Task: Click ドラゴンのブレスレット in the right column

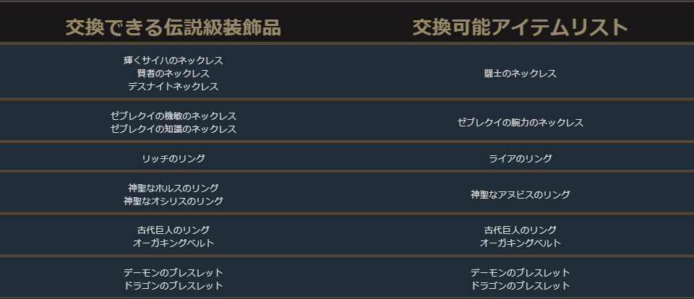Action: (520, 286)
